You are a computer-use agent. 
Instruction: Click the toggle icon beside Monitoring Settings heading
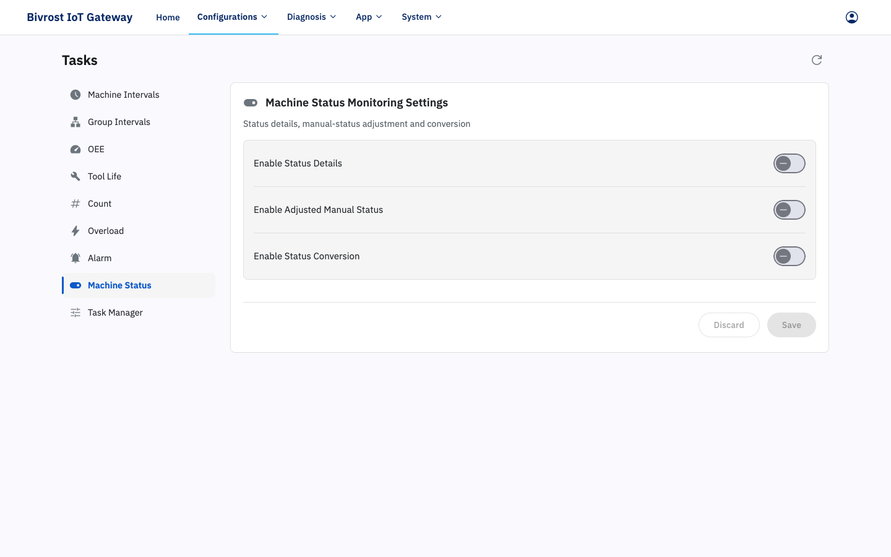[251, 103]
